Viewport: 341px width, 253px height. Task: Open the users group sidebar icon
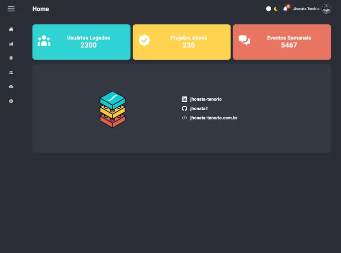pyautogui.click(x=11, y=72)
